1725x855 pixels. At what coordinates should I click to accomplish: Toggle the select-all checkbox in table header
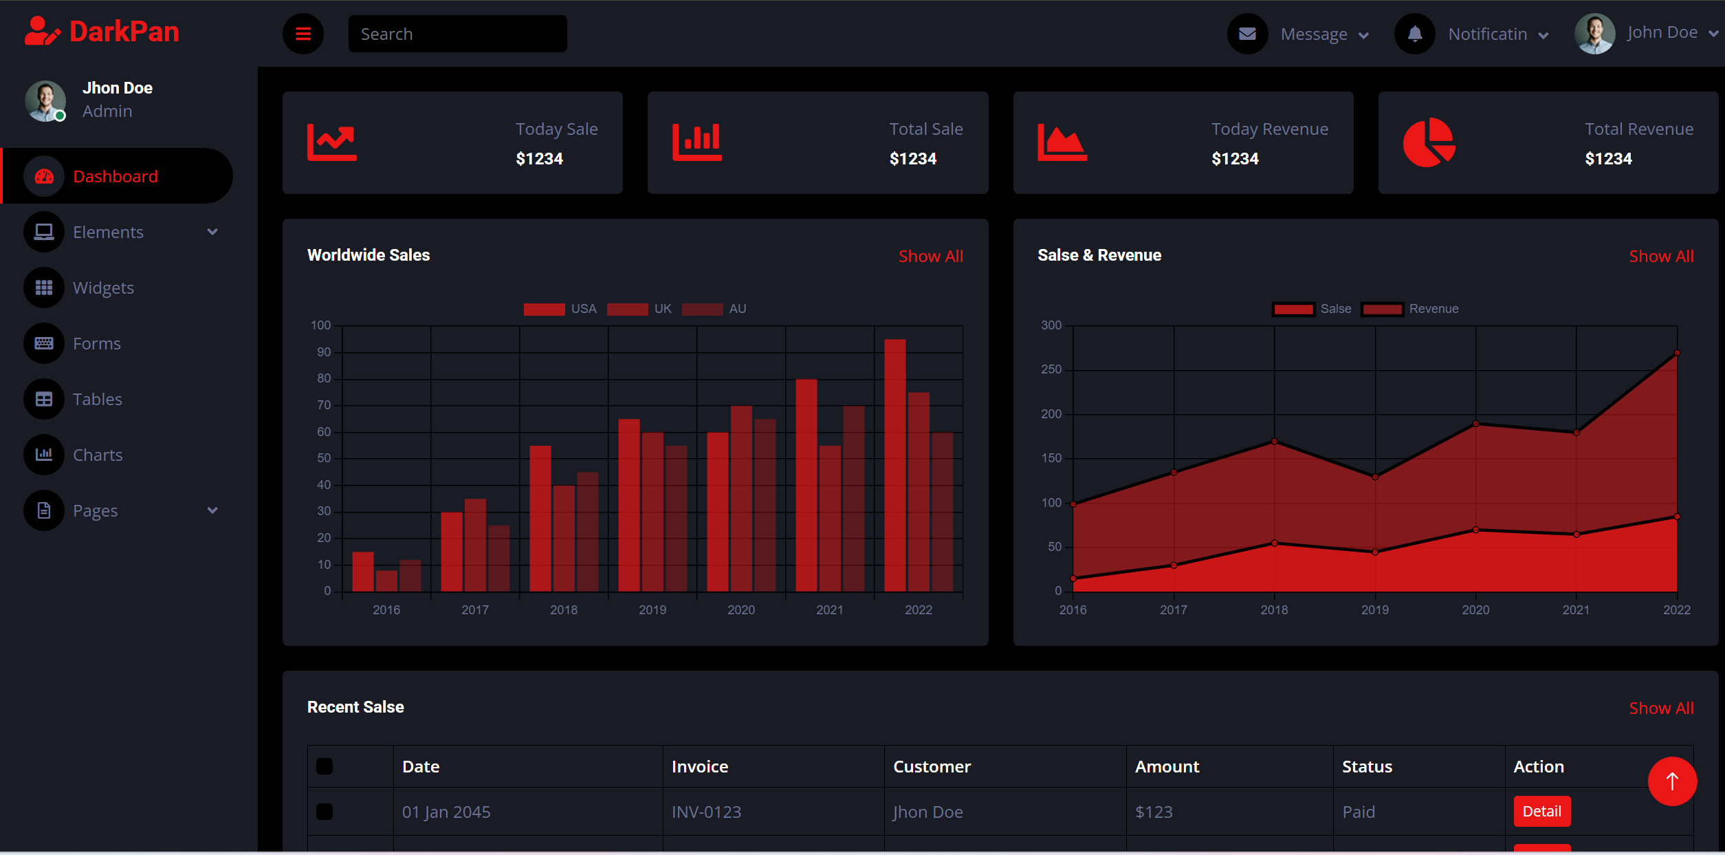pos(325,766)
